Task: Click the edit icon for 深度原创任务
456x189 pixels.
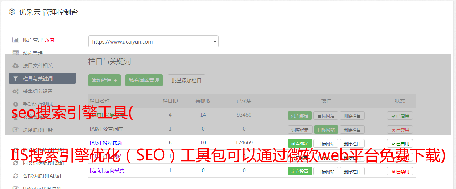Action: (16, 130)
